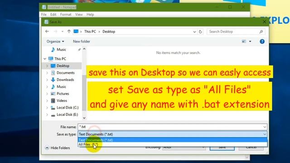Go up one folder level
290x163 pixels.
(69, 31)
